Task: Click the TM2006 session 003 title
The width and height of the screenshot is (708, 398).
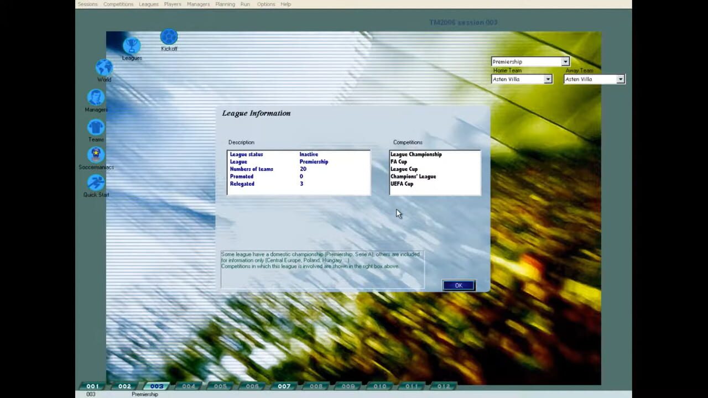Action: (x=463, y=22)
